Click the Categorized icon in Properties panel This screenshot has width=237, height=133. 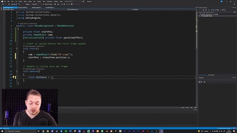[x=200, y=82]
